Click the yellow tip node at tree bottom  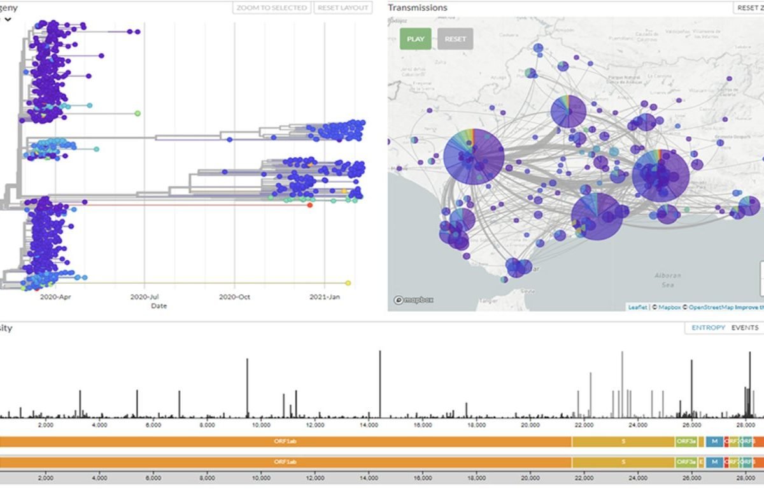348,282
